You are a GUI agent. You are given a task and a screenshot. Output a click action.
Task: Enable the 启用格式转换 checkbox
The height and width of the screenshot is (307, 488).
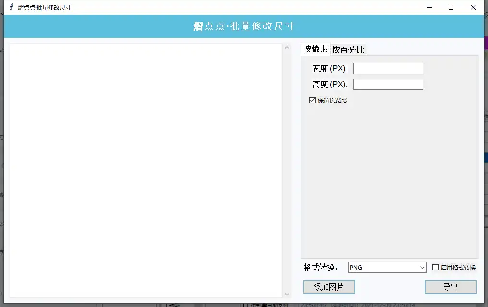[x=436, y=268]
